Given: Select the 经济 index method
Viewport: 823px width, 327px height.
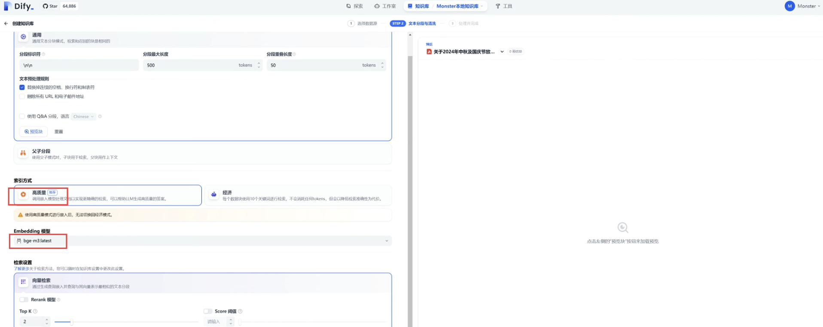Looking at the screenshot, I should click(298, 195).
